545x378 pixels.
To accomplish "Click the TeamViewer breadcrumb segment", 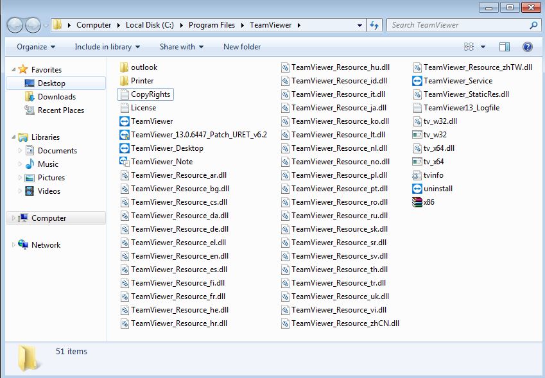I will pos(270,25).
